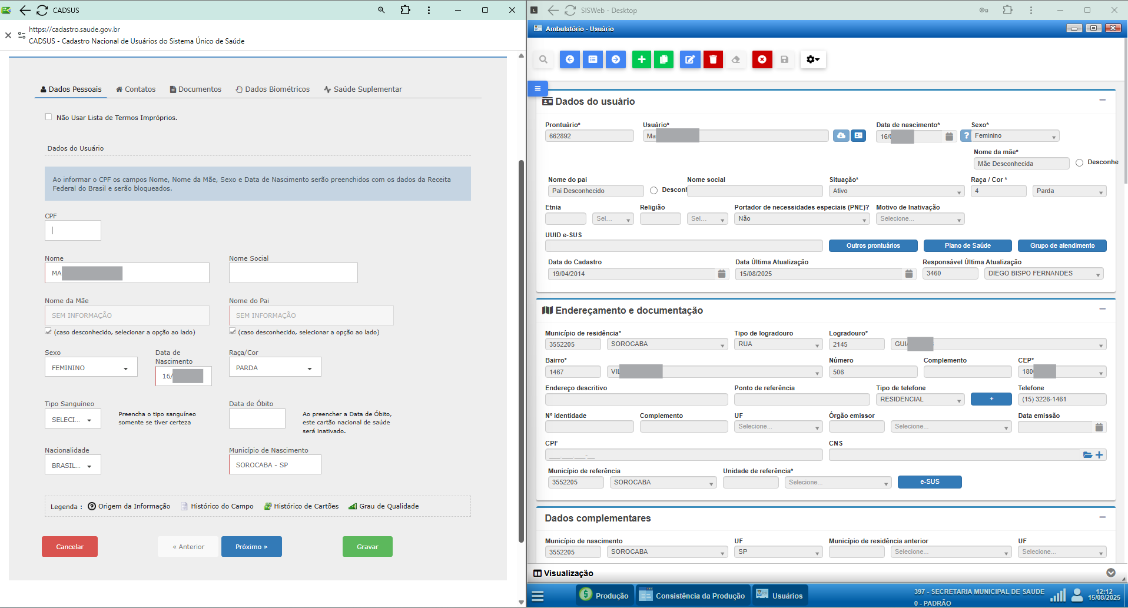The width and height of the screenshot is (1128, 608).
Task: Click the blue previous record arrow icon
Action: click(x=569, y=59)
